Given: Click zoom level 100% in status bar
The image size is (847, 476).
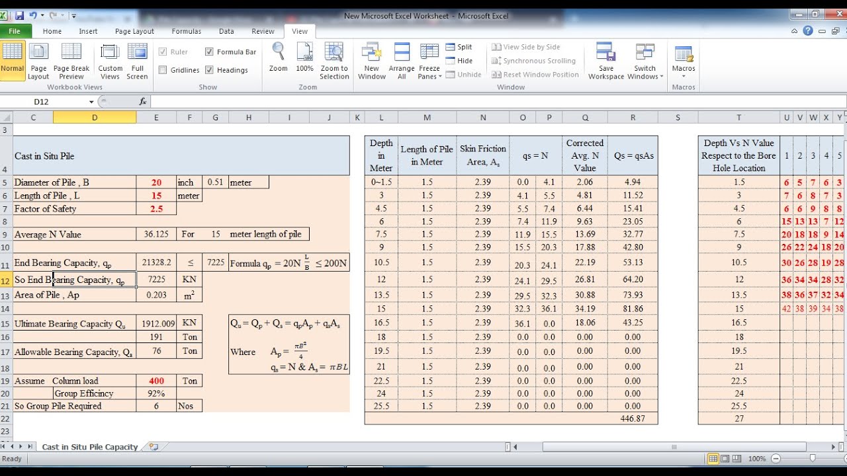Looking at the screenshot, I should tap(758, 458).
